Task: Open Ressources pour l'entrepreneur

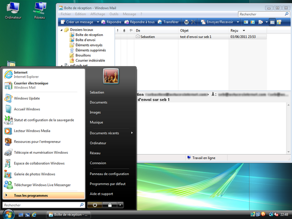Action: (44, 141)
